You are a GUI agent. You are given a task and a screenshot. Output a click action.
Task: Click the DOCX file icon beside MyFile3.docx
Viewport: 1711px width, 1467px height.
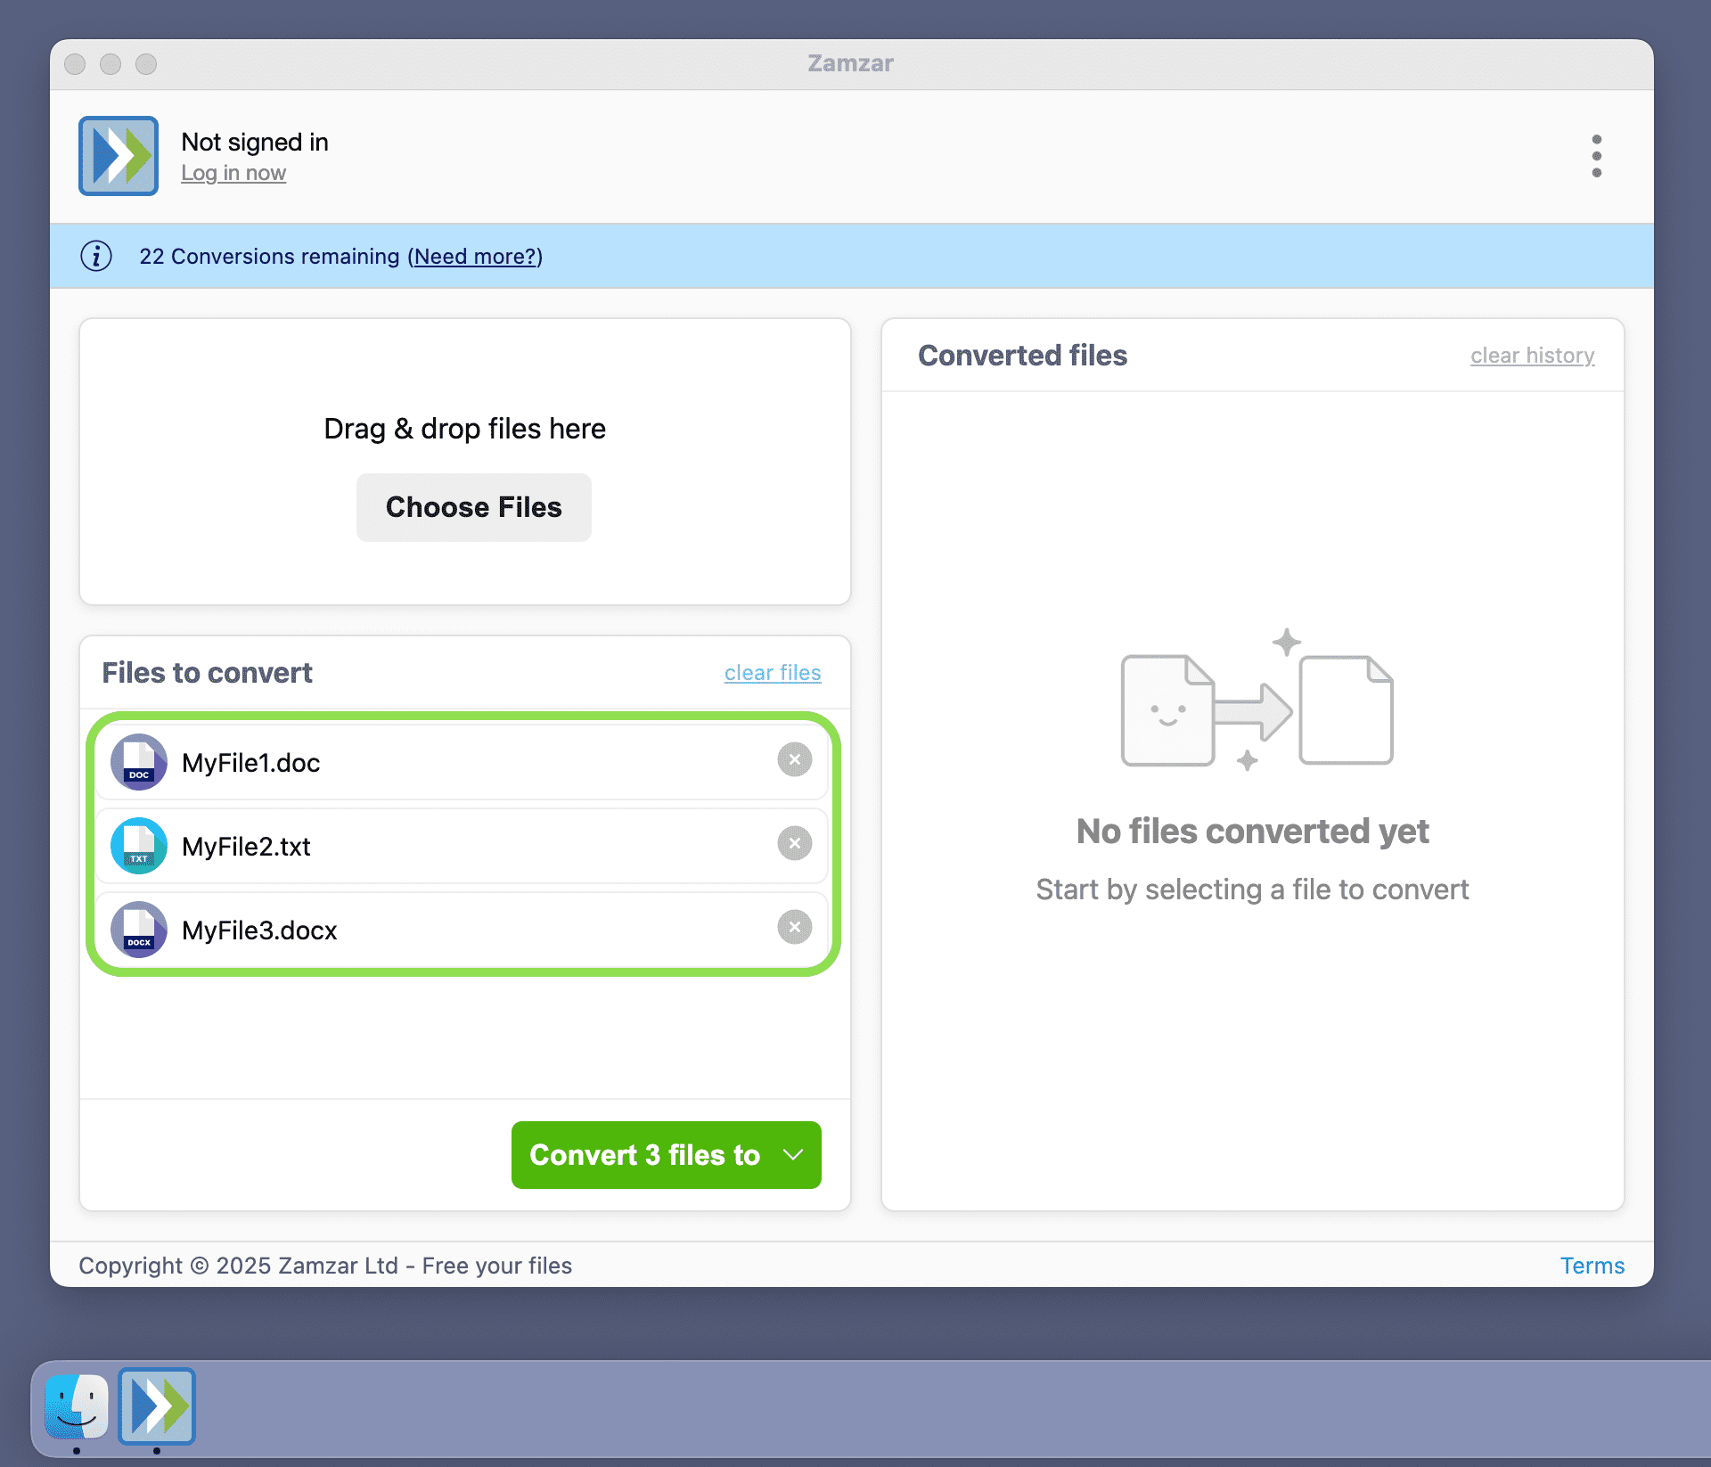[138, 930]
